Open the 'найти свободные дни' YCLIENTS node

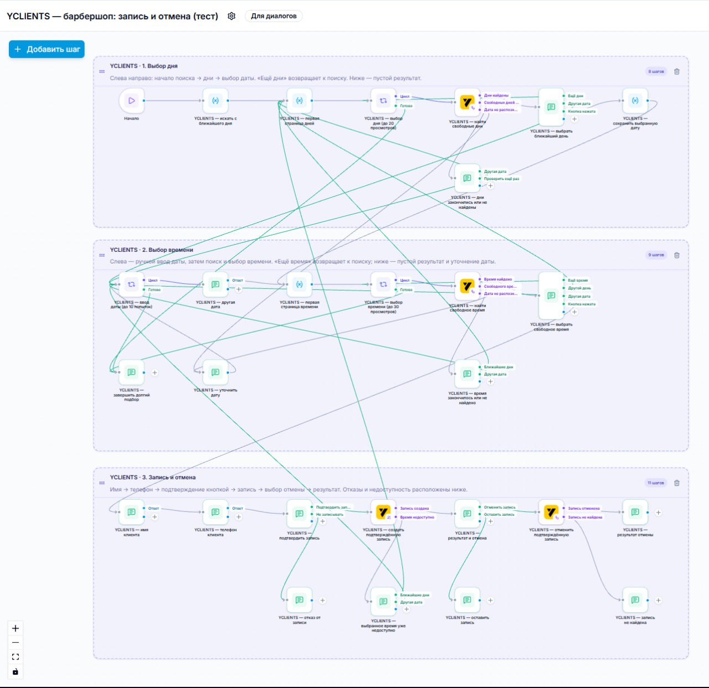point(467,102)
